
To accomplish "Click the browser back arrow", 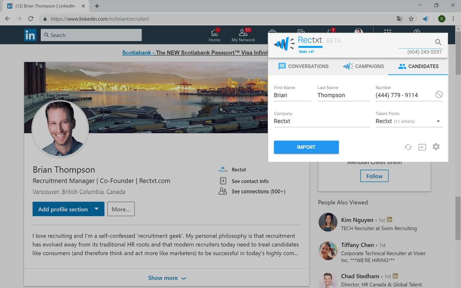I will coord(8,19).
